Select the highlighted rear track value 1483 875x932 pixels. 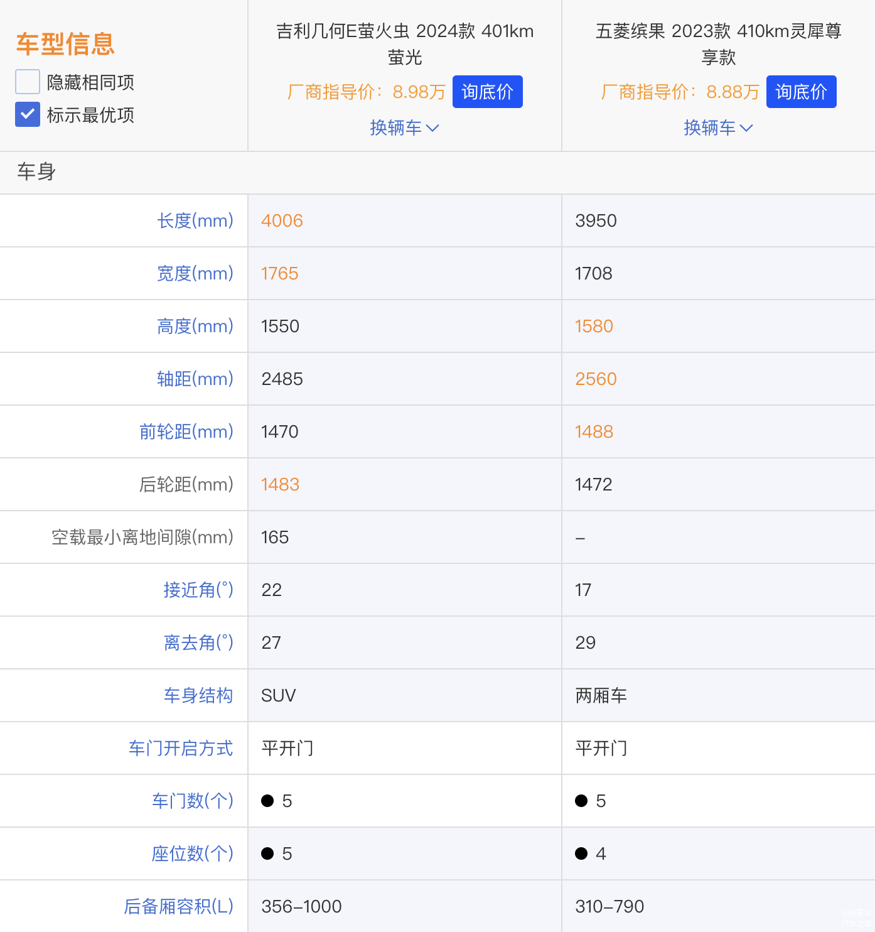coord(280,484)
